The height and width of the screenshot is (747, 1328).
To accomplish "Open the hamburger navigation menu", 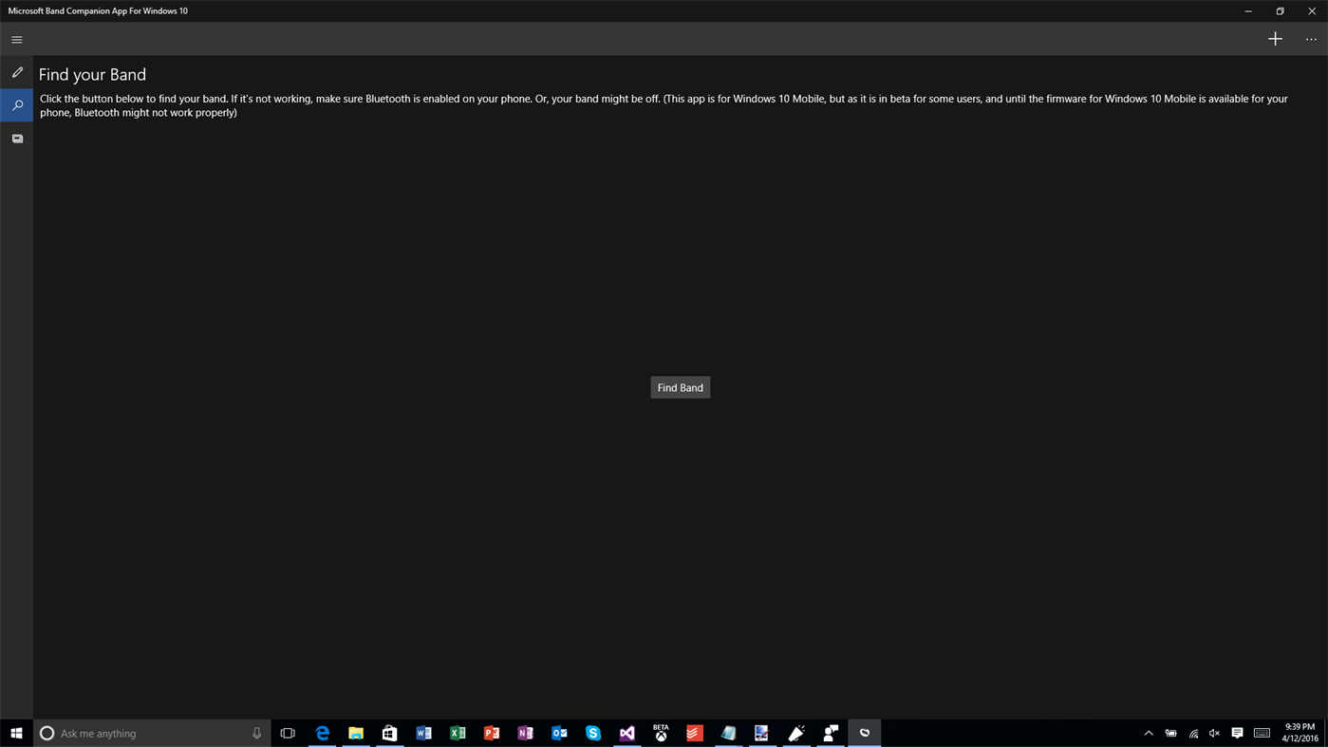I will (x=17, y=39).
